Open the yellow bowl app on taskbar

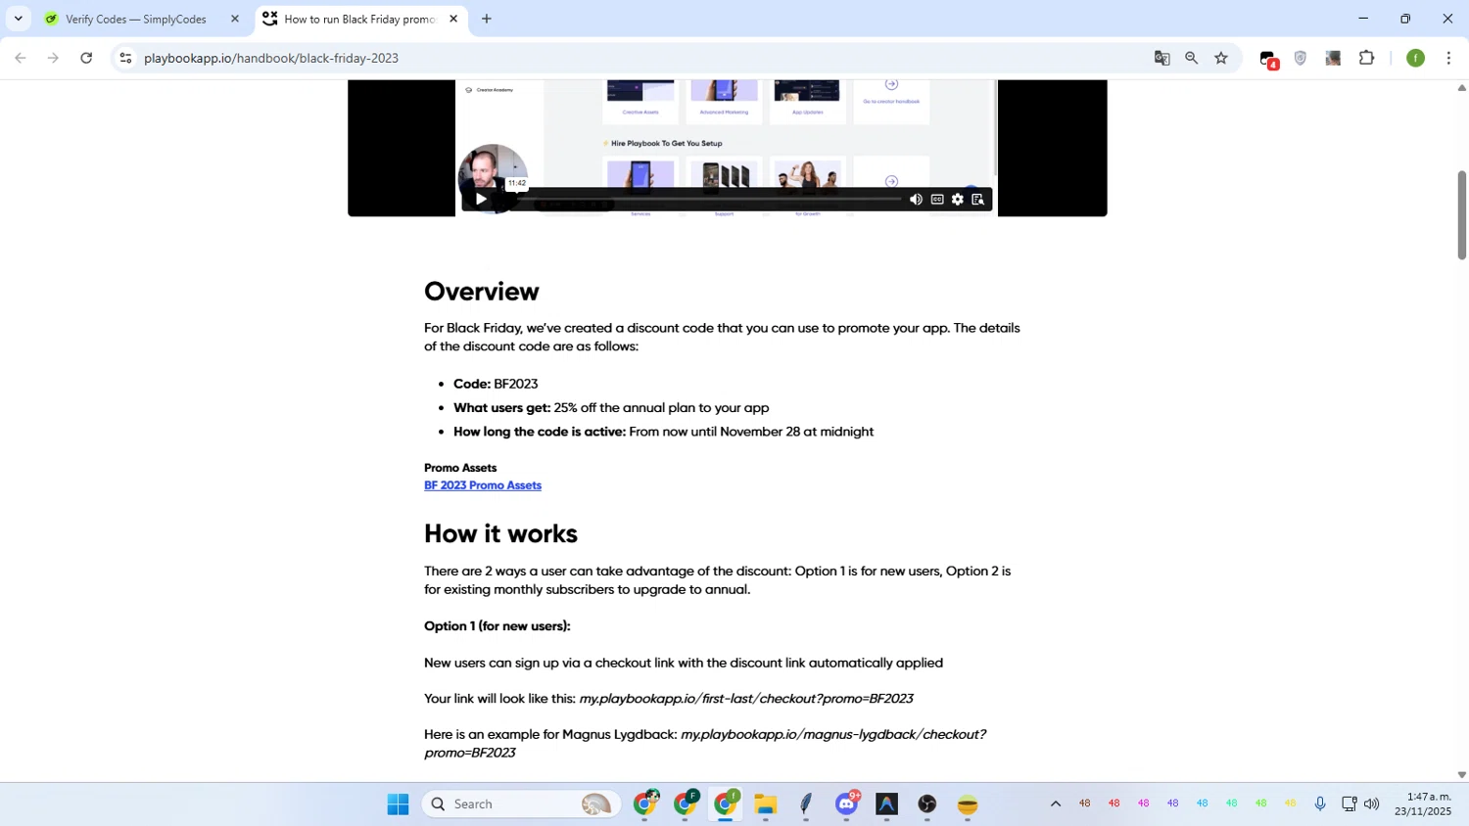click(x=968, y=804)
